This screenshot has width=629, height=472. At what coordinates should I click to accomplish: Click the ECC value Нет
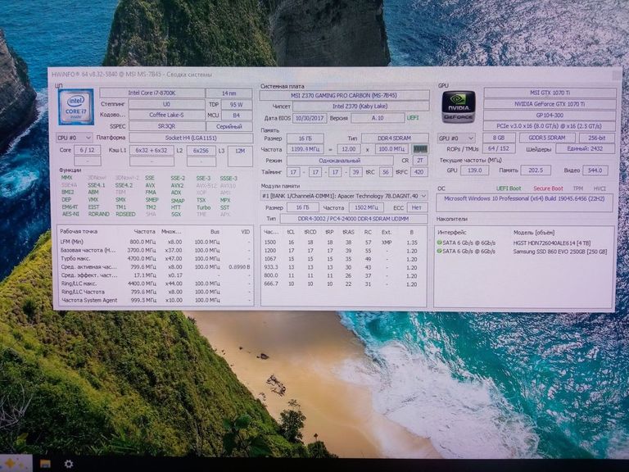[x=417, y=207]
